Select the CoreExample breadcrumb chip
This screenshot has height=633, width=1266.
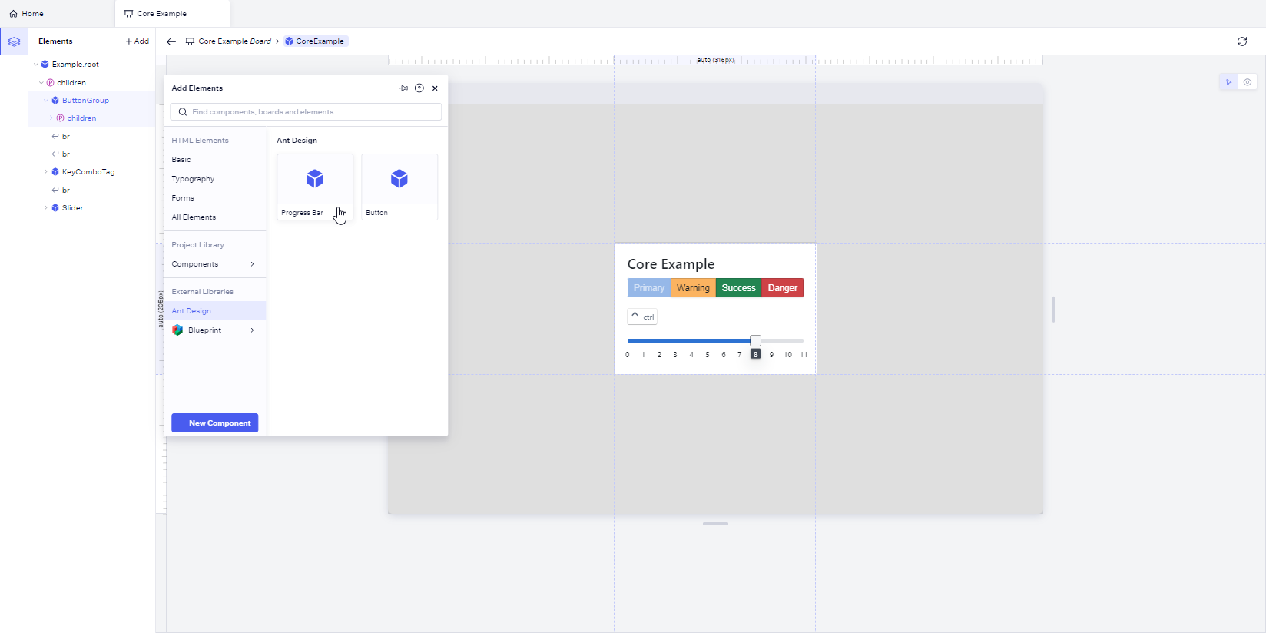click(316, 41)
